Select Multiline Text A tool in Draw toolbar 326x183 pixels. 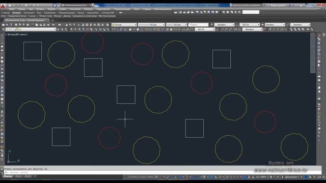click(2, 103)
